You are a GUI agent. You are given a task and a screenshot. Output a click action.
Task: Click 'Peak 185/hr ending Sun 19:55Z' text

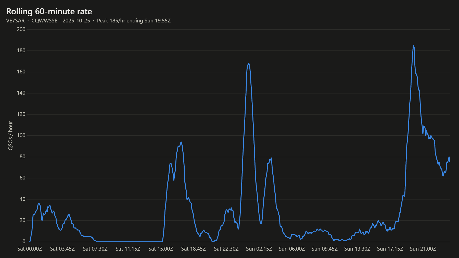click(134, 21)
